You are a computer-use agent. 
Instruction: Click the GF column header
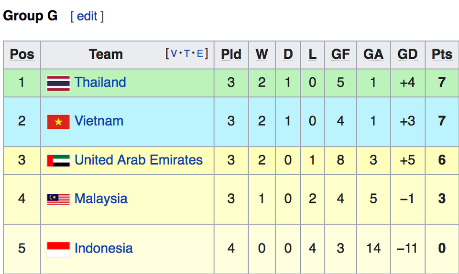click(x=340, y=54)
